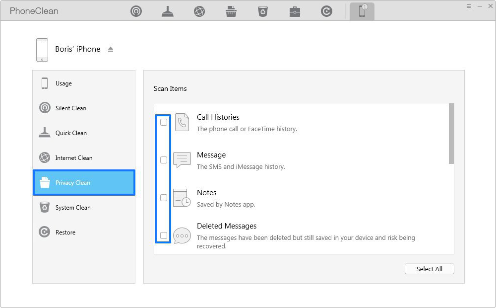Enable the Call Histories checkbox
Viewport: 496px width, 308px height.
point(164,122)
